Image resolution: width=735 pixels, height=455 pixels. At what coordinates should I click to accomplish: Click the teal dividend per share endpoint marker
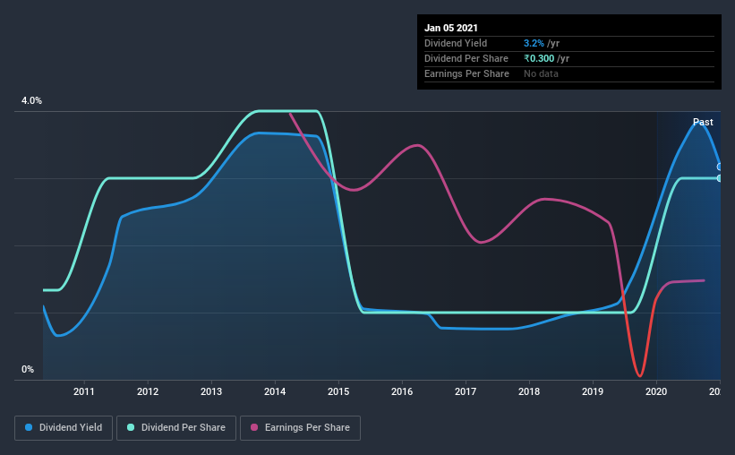[x=719, y=178]
